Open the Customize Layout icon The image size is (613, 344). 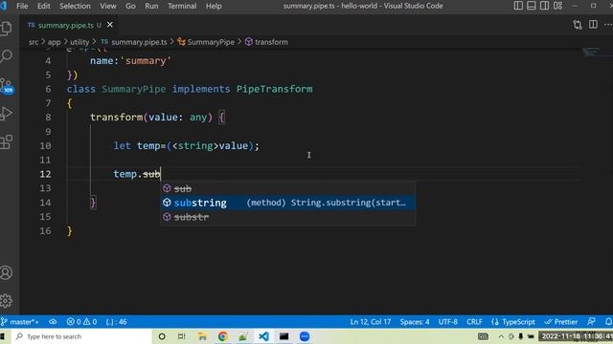click(x=557, y=6)
